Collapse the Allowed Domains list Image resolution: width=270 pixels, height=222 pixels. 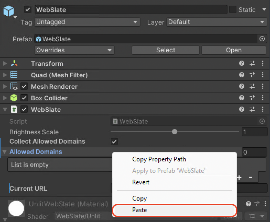(x=5, y=152)
